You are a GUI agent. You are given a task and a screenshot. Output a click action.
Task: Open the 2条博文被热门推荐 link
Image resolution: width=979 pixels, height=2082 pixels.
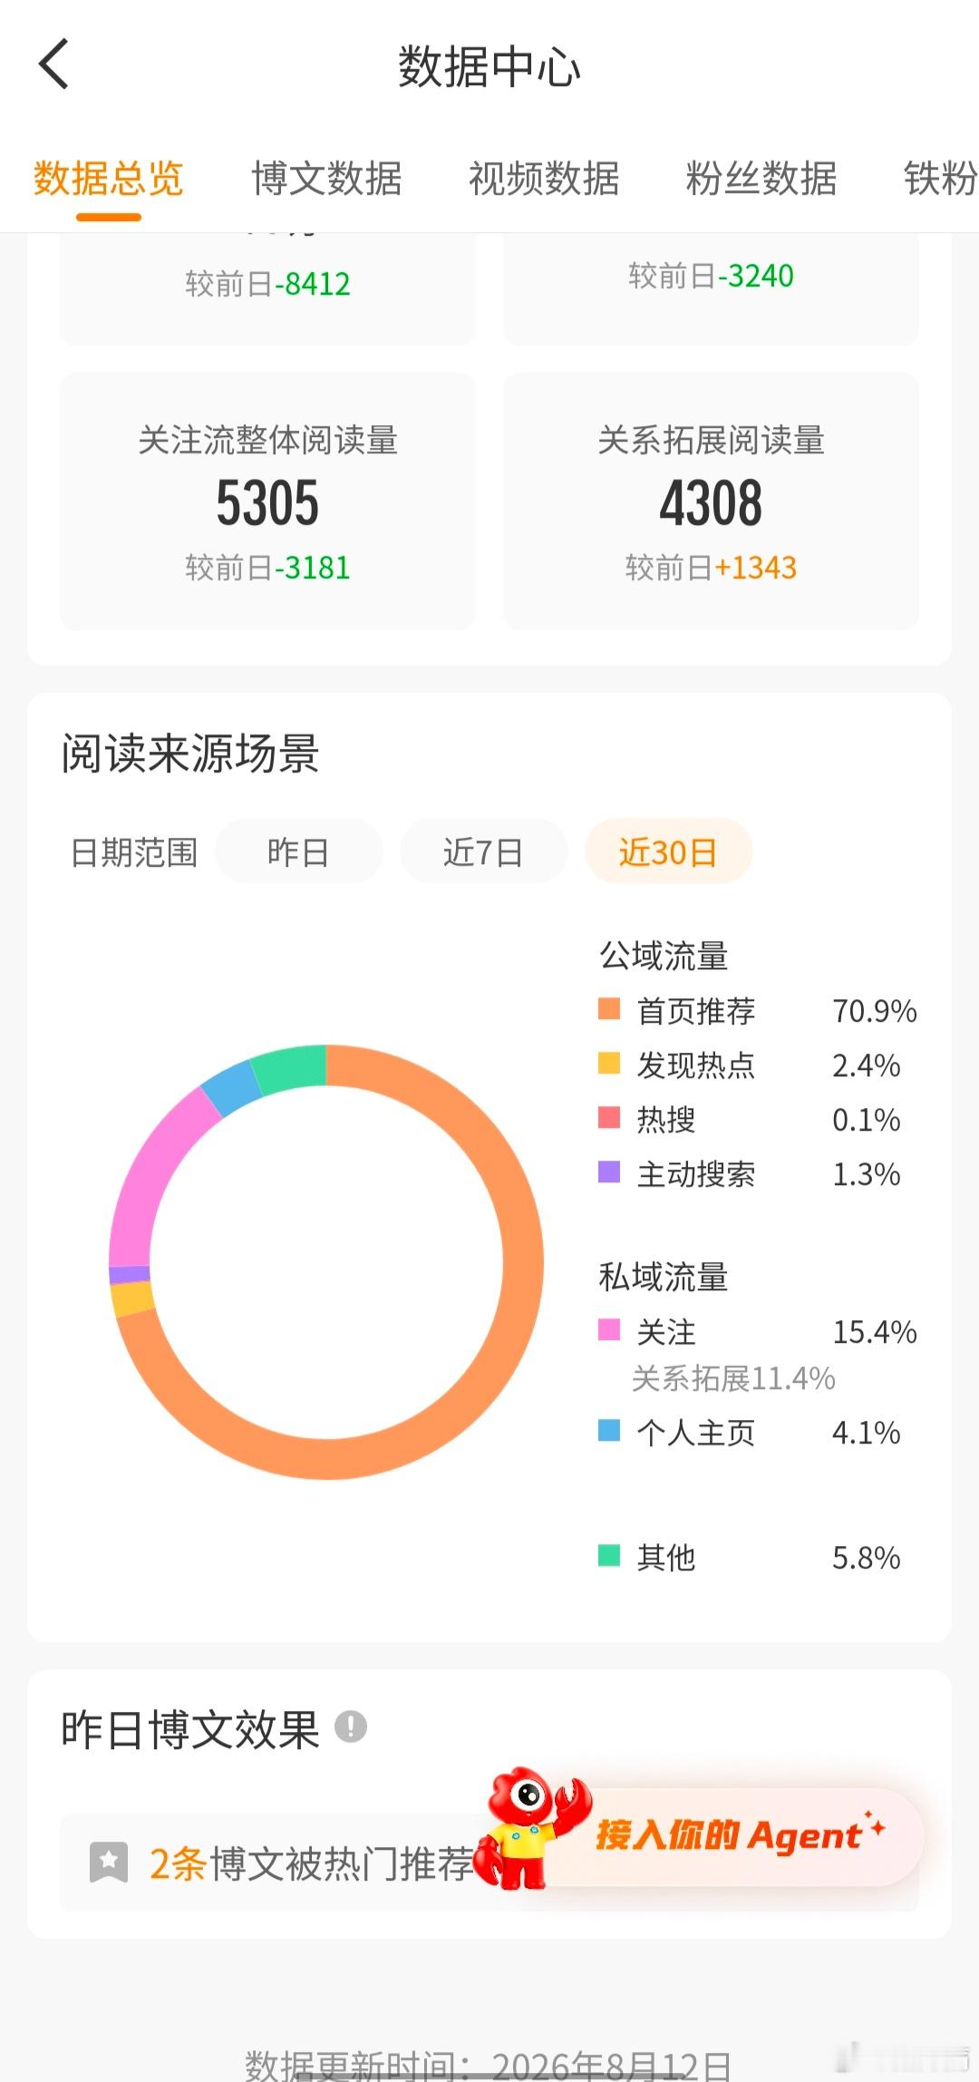312,1863
